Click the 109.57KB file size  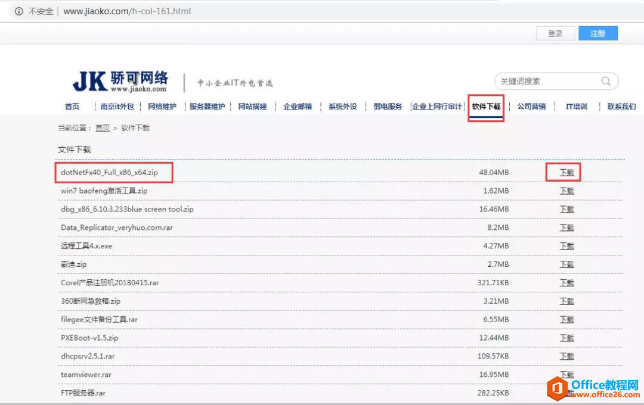coord(493,356)
